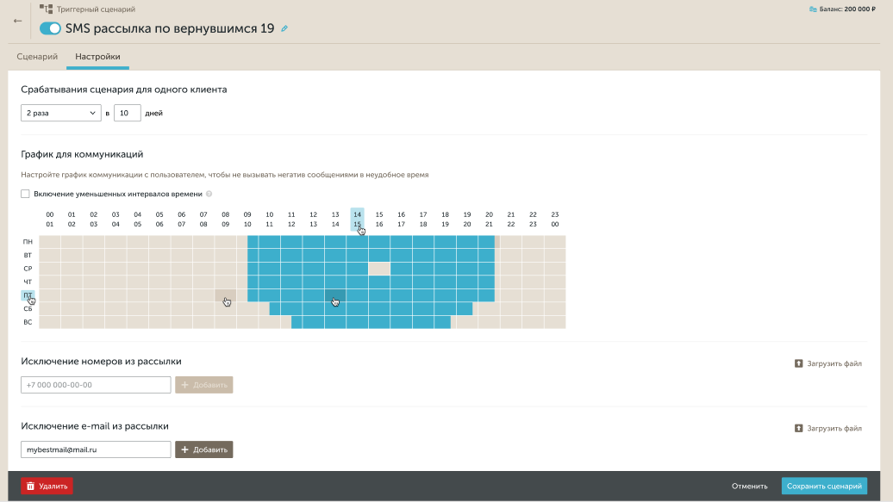Click upload file icon for phone exclusions
This screenshot has height=502, width=893.
tap(798, 363)
